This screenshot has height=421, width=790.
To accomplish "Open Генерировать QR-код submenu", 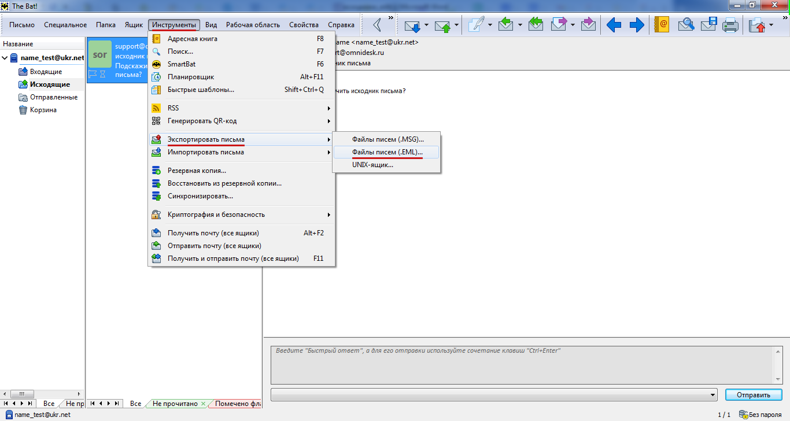I will [242, 121].
